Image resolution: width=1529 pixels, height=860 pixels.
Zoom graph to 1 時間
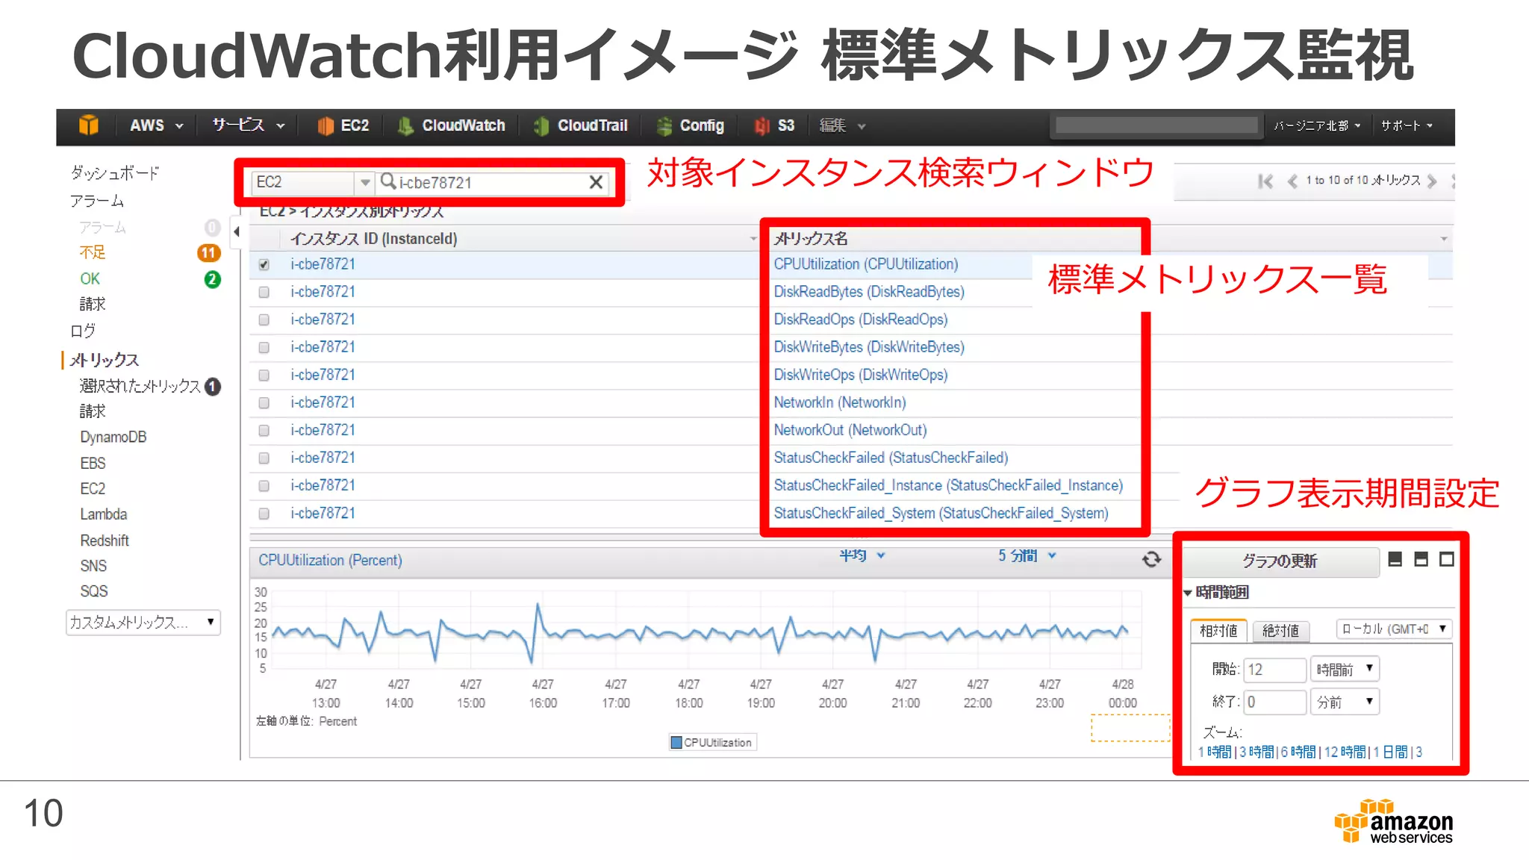pos(1215,752)
